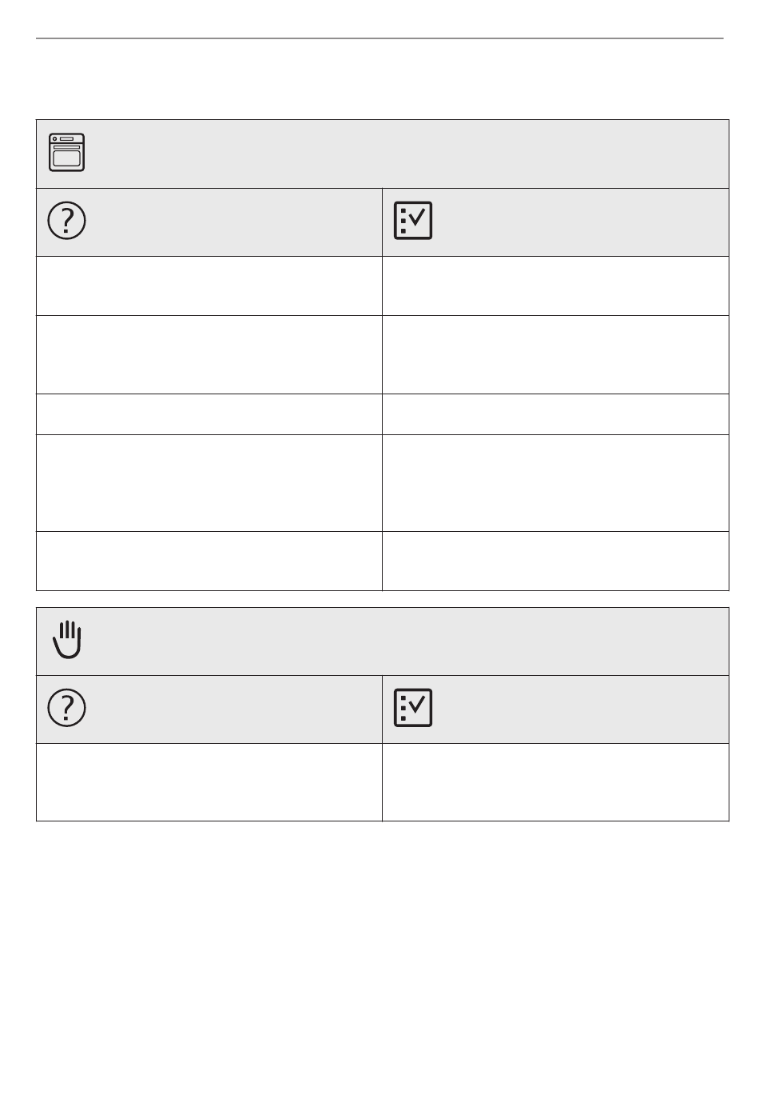
Task: Click the question mark icon below the hand icon
Action: coord(67,708)
